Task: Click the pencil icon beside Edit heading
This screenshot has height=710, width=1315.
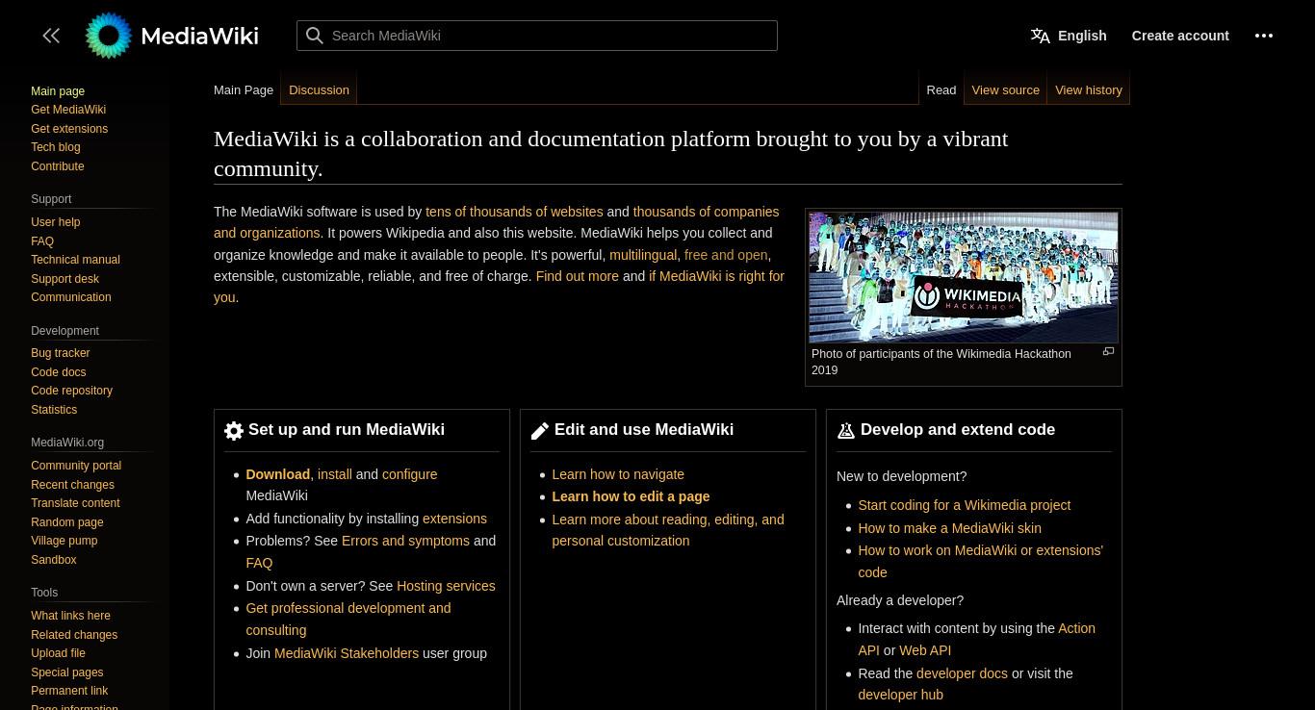Action: (x=540, y=431)
